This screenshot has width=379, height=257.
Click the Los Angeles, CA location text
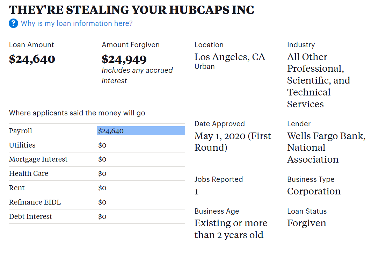(x=229, y=57)
